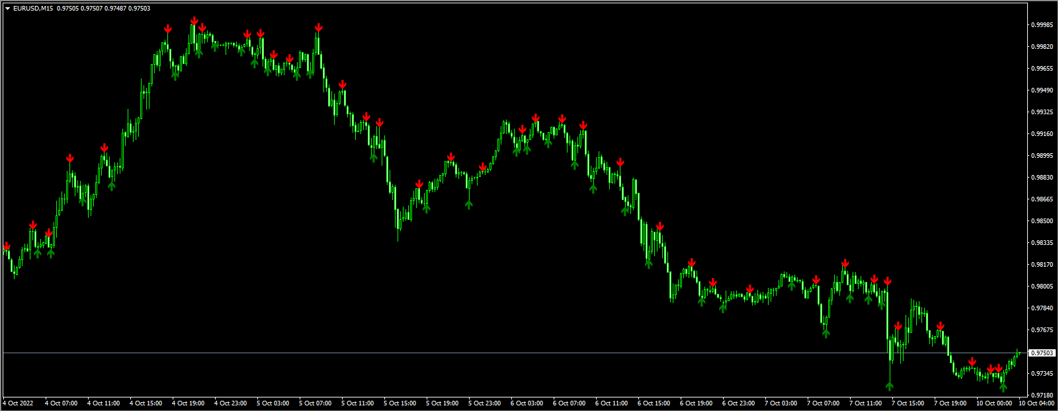
Task: Click the 7 Oct 11:00 time axis label
Action: click(x=865, y=403)
